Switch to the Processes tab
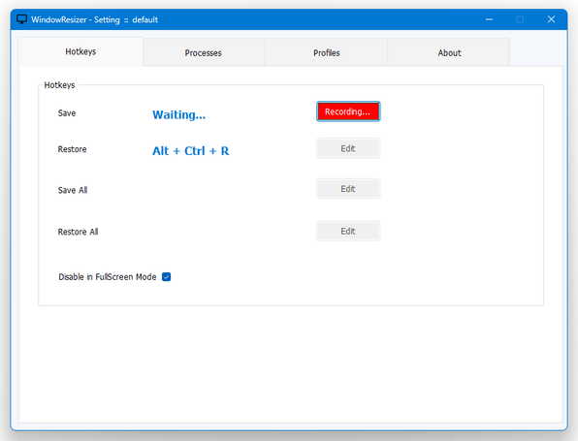 204,52
